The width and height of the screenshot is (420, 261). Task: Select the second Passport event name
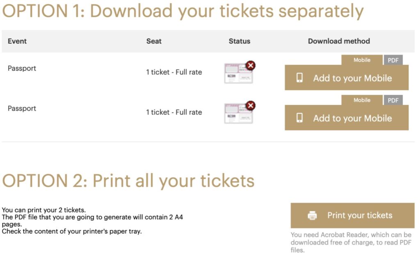click(22, 108)
